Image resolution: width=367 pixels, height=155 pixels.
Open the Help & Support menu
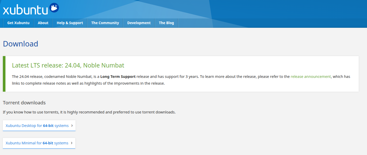(x=70, y=23)
